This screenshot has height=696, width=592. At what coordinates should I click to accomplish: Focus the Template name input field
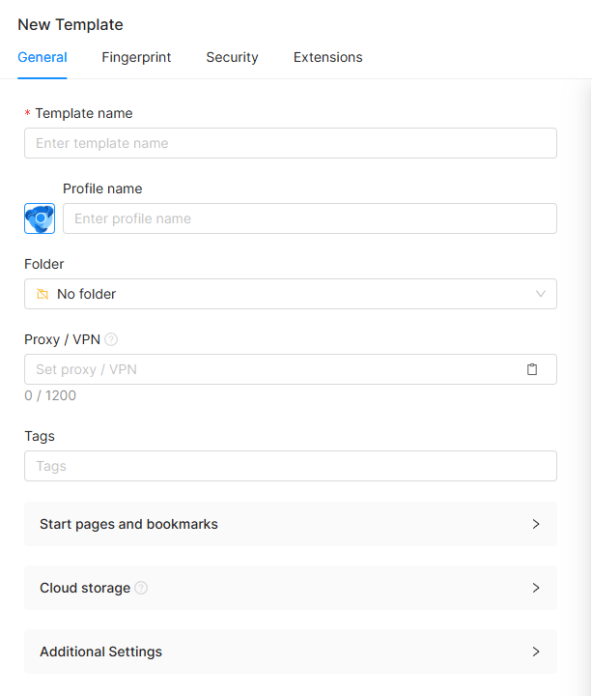pos(291,143)
